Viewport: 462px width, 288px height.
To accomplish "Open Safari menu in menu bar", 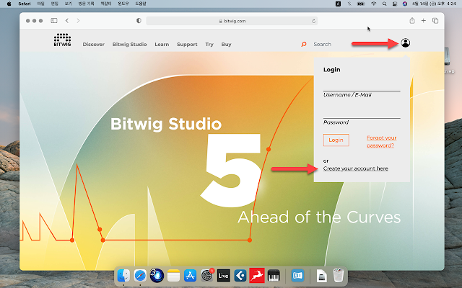I will point(24,4).
